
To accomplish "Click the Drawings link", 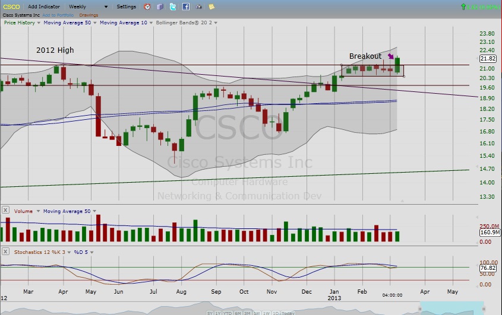I will [89, 14].
